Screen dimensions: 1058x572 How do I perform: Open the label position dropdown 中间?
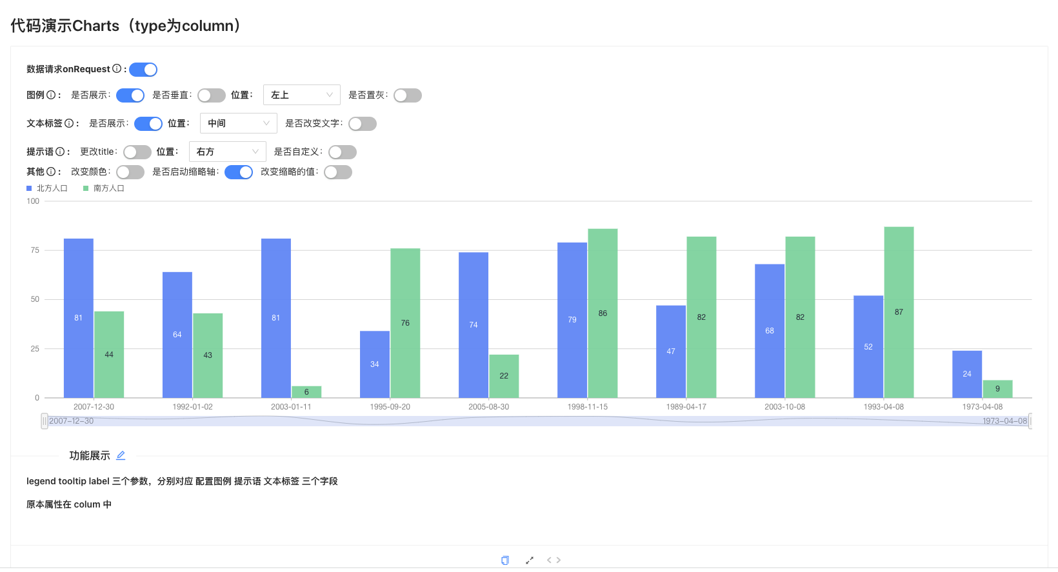pyautogui.click(x=239, y=123)
